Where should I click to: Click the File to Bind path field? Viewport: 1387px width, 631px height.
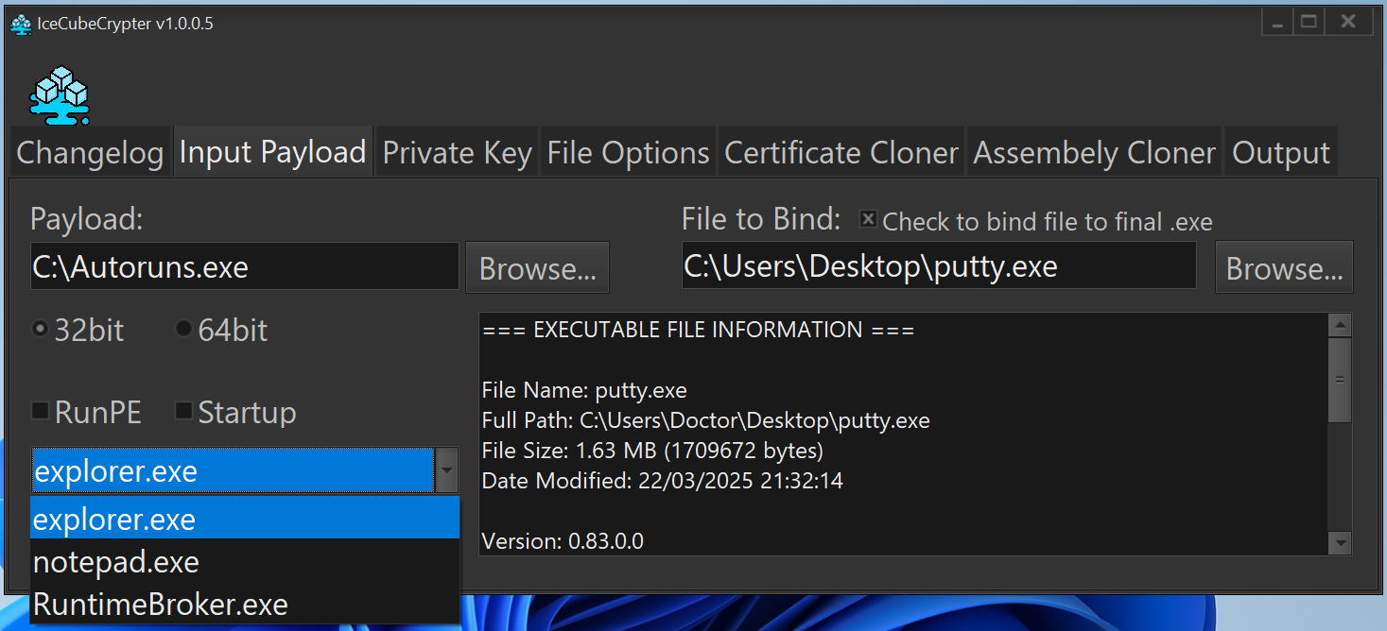tap(939, 265)
